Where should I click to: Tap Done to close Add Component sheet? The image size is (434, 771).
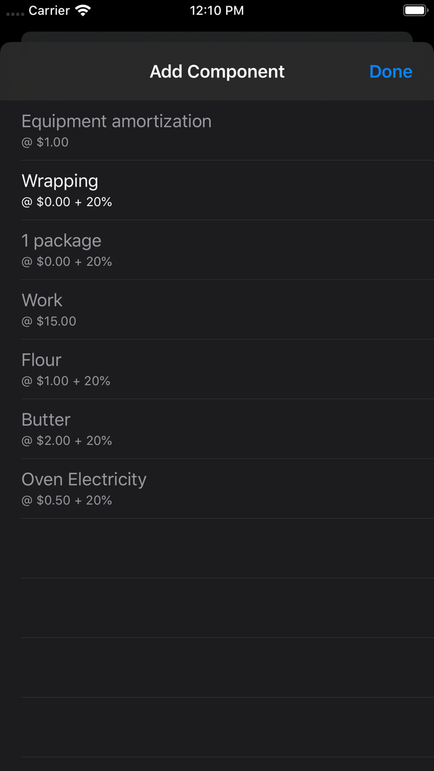coord(391,71)
